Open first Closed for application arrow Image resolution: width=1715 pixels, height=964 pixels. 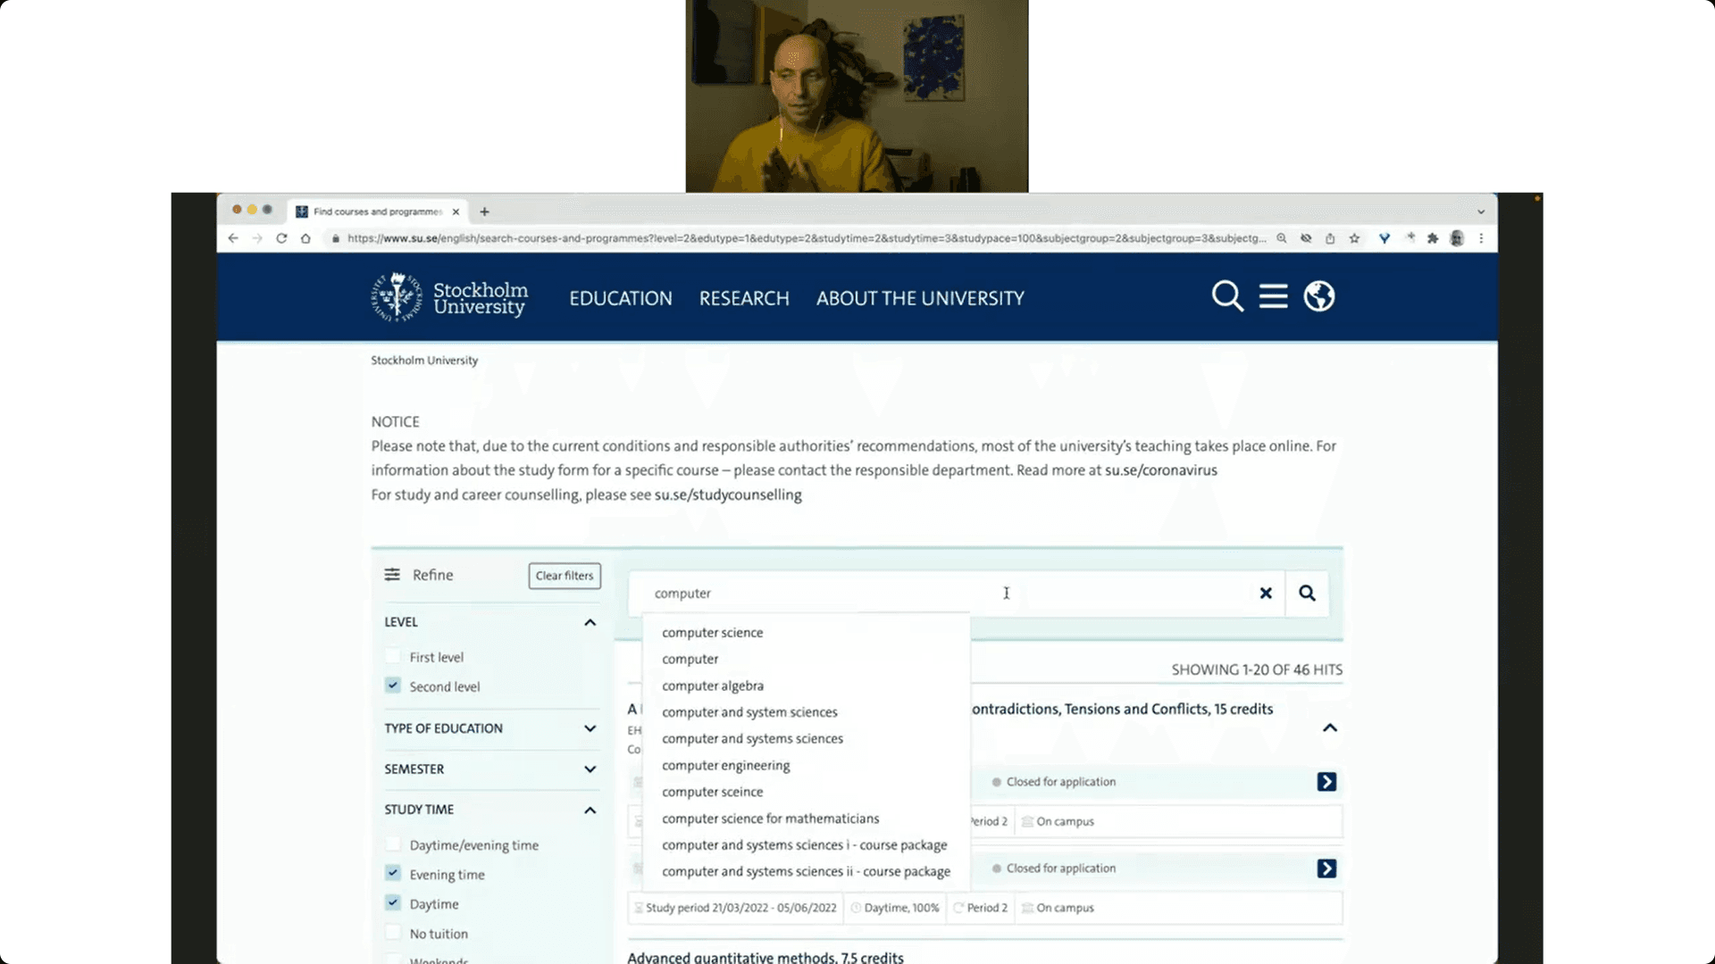(1326, 782)
